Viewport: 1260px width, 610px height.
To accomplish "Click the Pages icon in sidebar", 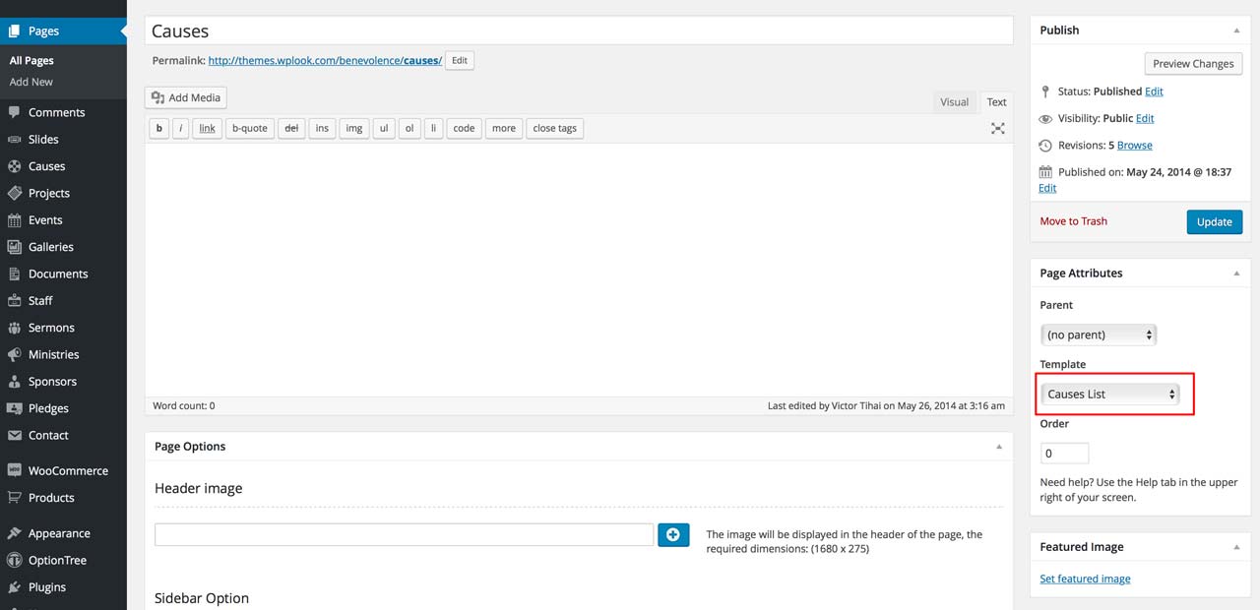I will [14, 31].
